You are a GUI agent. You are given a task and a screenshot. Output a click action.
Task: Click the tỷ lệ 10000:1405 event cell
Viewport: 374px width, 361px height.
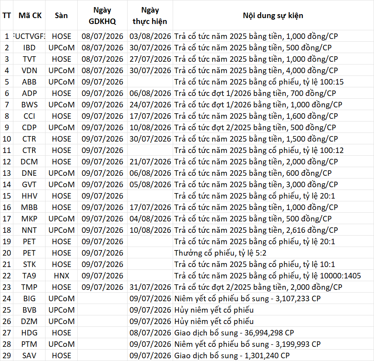[273, 276]
